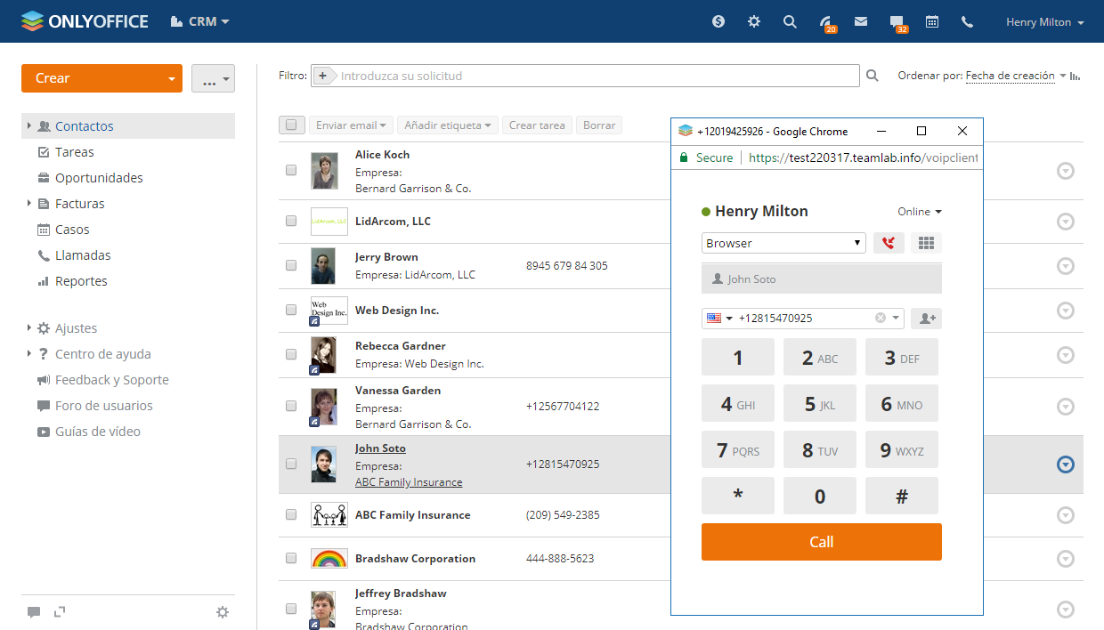Clear the entered phone number
Screen dimensions: 1104x630
881,319
